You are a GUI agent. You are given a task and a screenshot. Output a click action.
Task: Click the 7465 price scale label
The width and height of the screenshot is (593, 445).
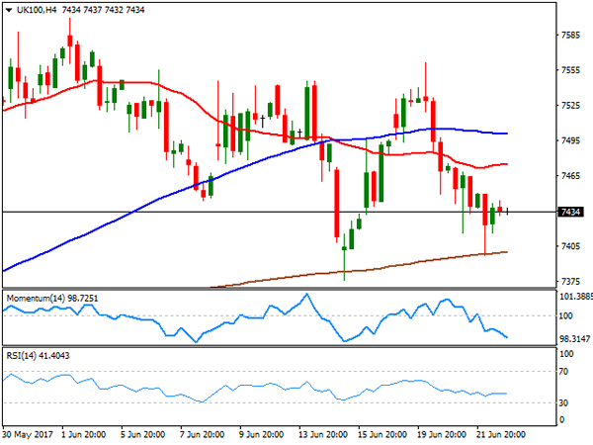tap(570, 176)
